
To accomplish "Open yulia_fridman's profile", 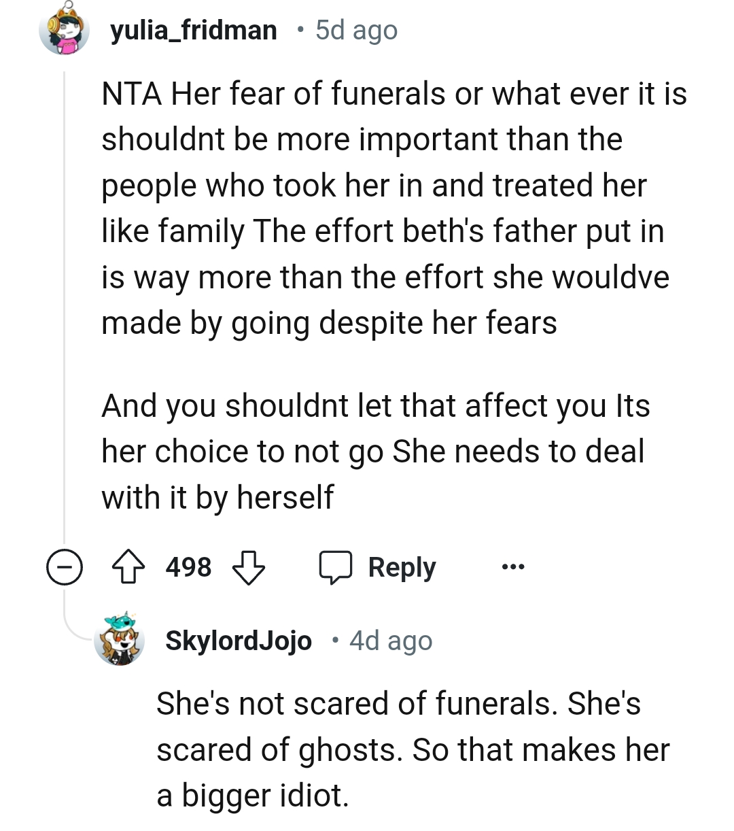I will [194, 29].
